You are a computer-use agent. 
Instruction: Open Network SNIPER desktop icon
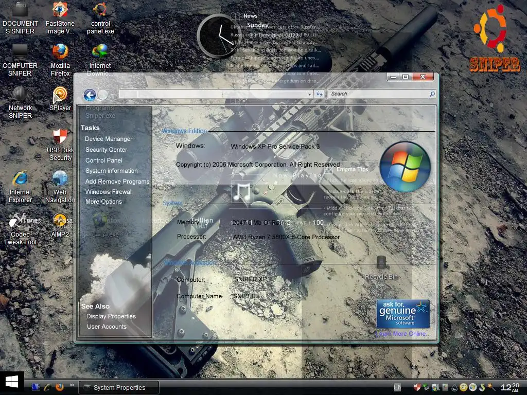(x=20, y=102)
